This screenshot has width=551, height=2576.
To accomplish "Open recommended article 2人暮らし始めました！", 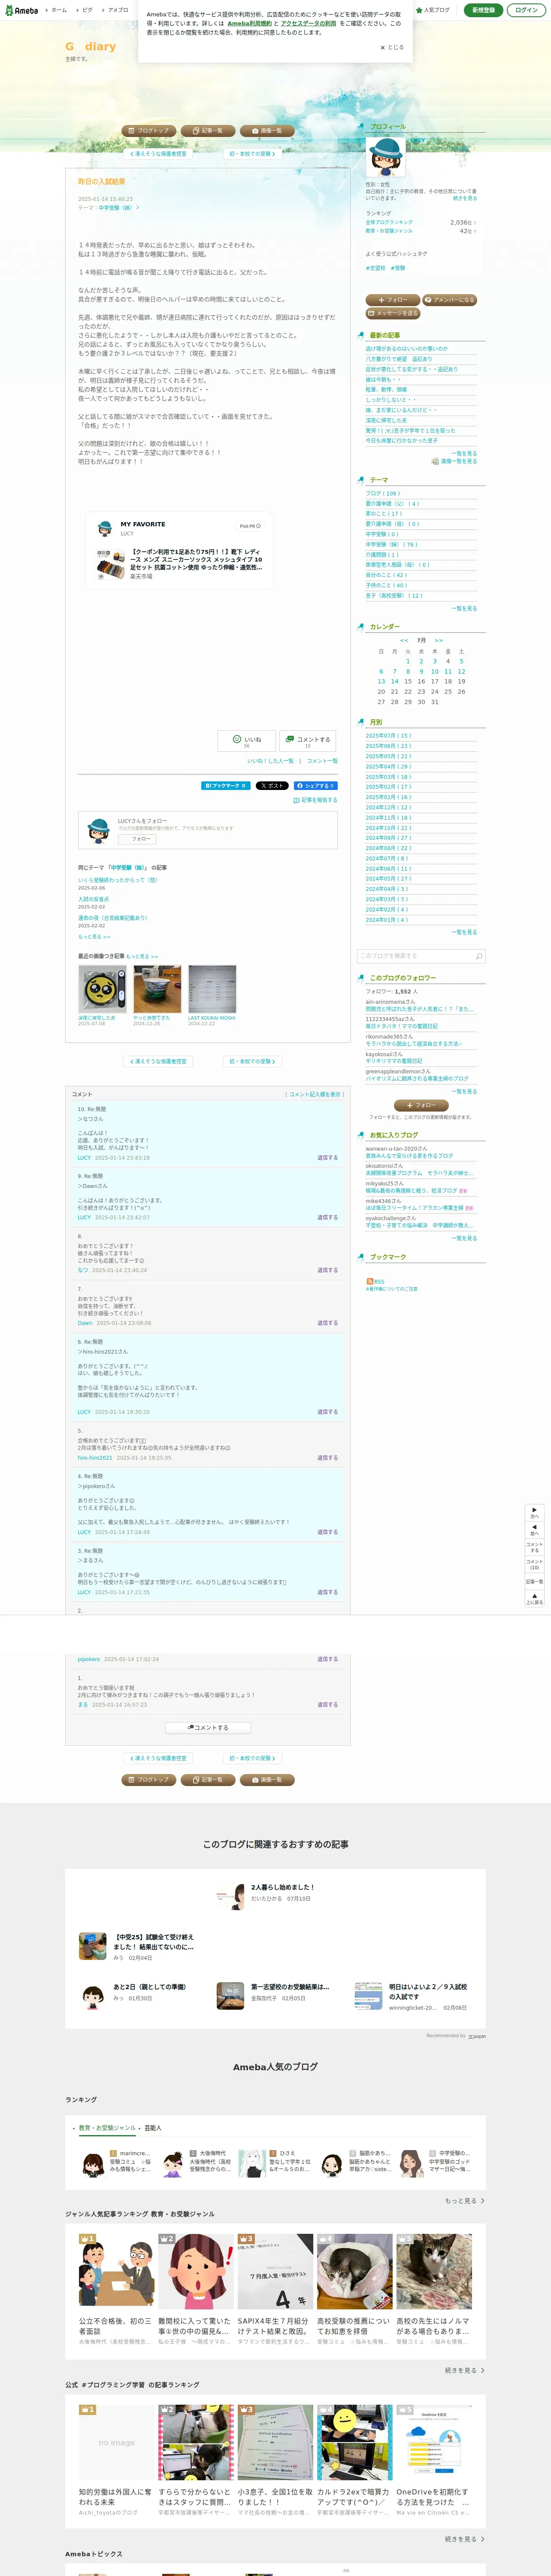I will (282, 1887).
